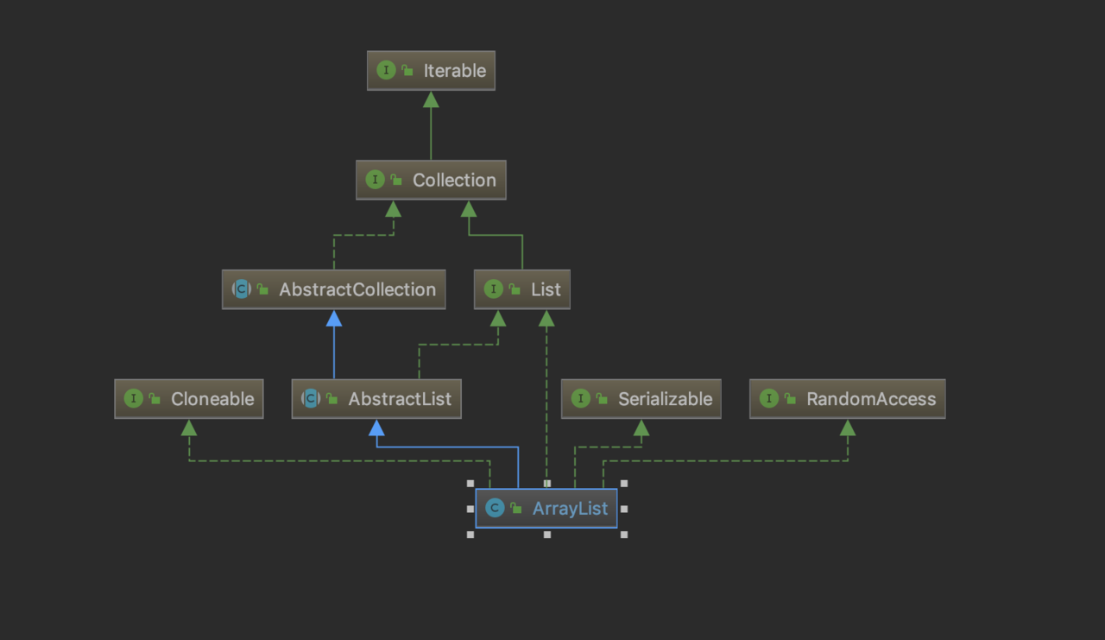The image size is (1105, 640).
Task: Select the Cloneable node
Action: (188, 399)
